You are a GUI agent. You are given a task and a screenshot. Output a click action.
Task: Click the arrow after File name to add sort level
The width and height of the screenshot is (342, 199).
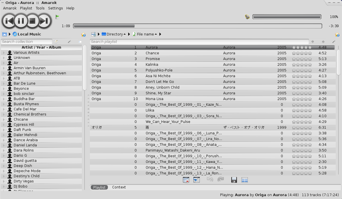(x=160, y=34)
